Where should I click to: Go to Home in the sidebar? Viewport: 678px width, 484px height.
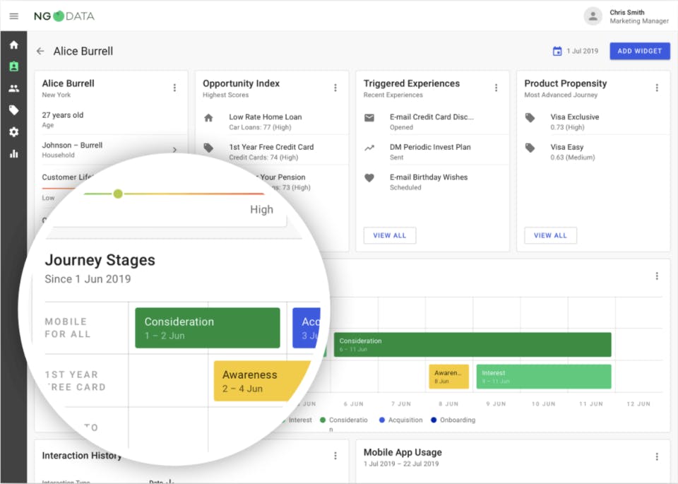point(13,45)
